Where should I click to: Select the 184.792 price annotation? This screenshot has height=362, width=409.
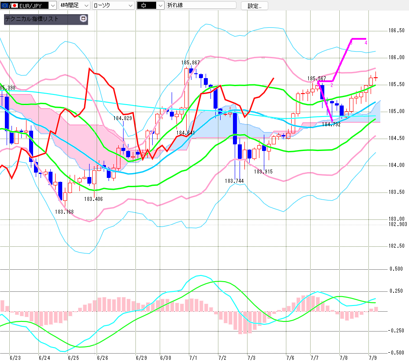tap(331, 124)
